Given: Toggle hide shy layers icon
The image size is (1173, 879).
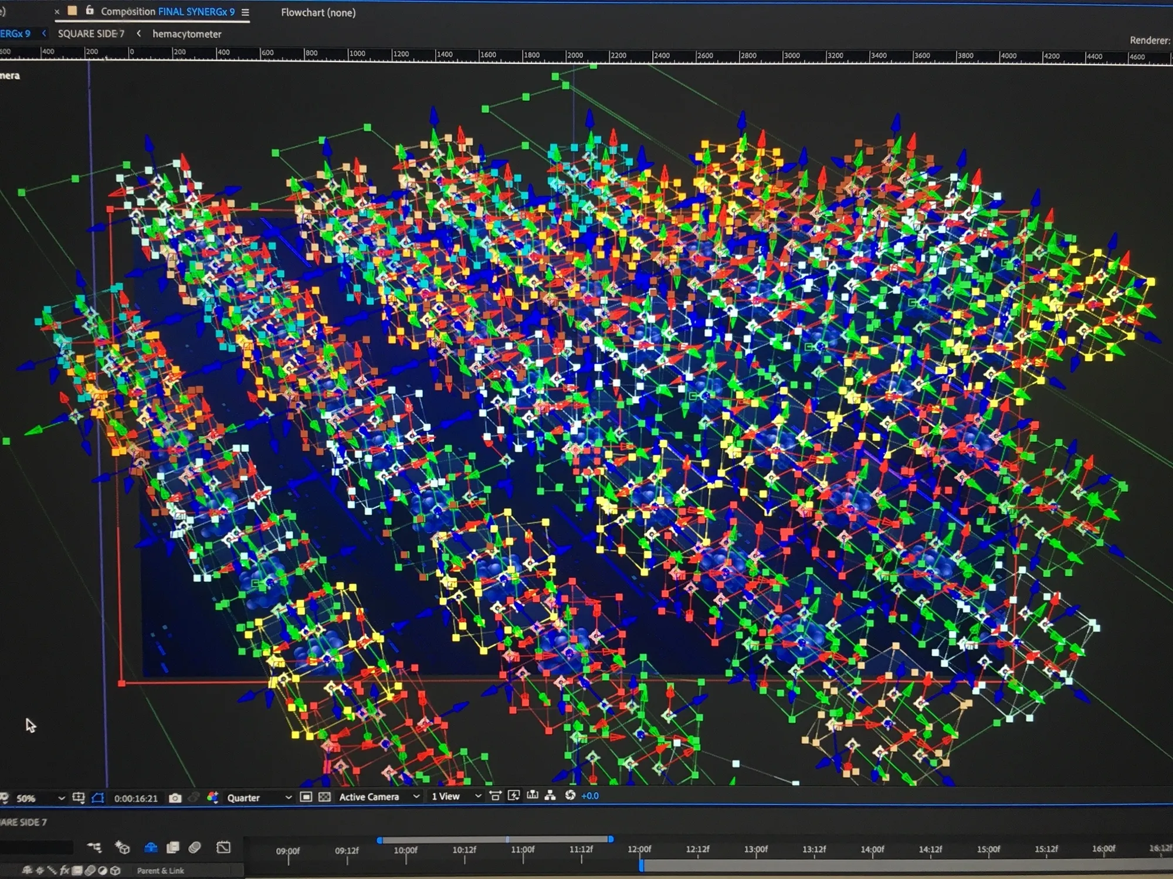Looking at the screenshot, I should pos(151,847).
